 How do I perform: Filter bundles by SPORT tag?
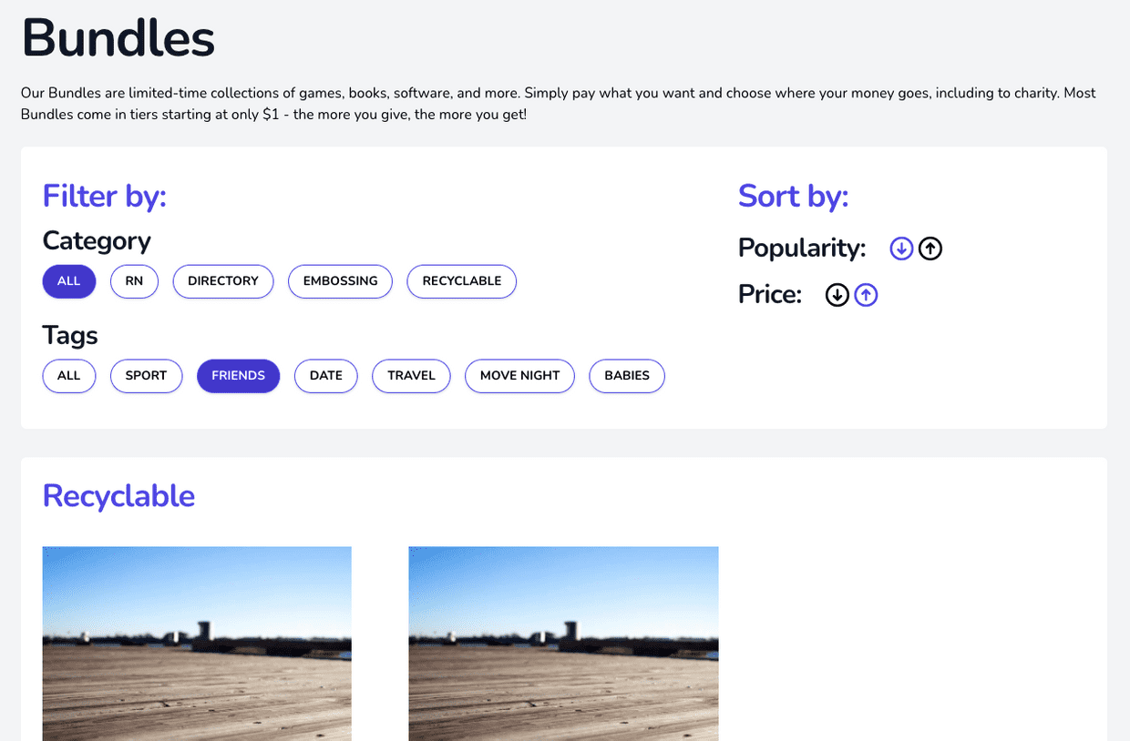click(x=147, y=376)
